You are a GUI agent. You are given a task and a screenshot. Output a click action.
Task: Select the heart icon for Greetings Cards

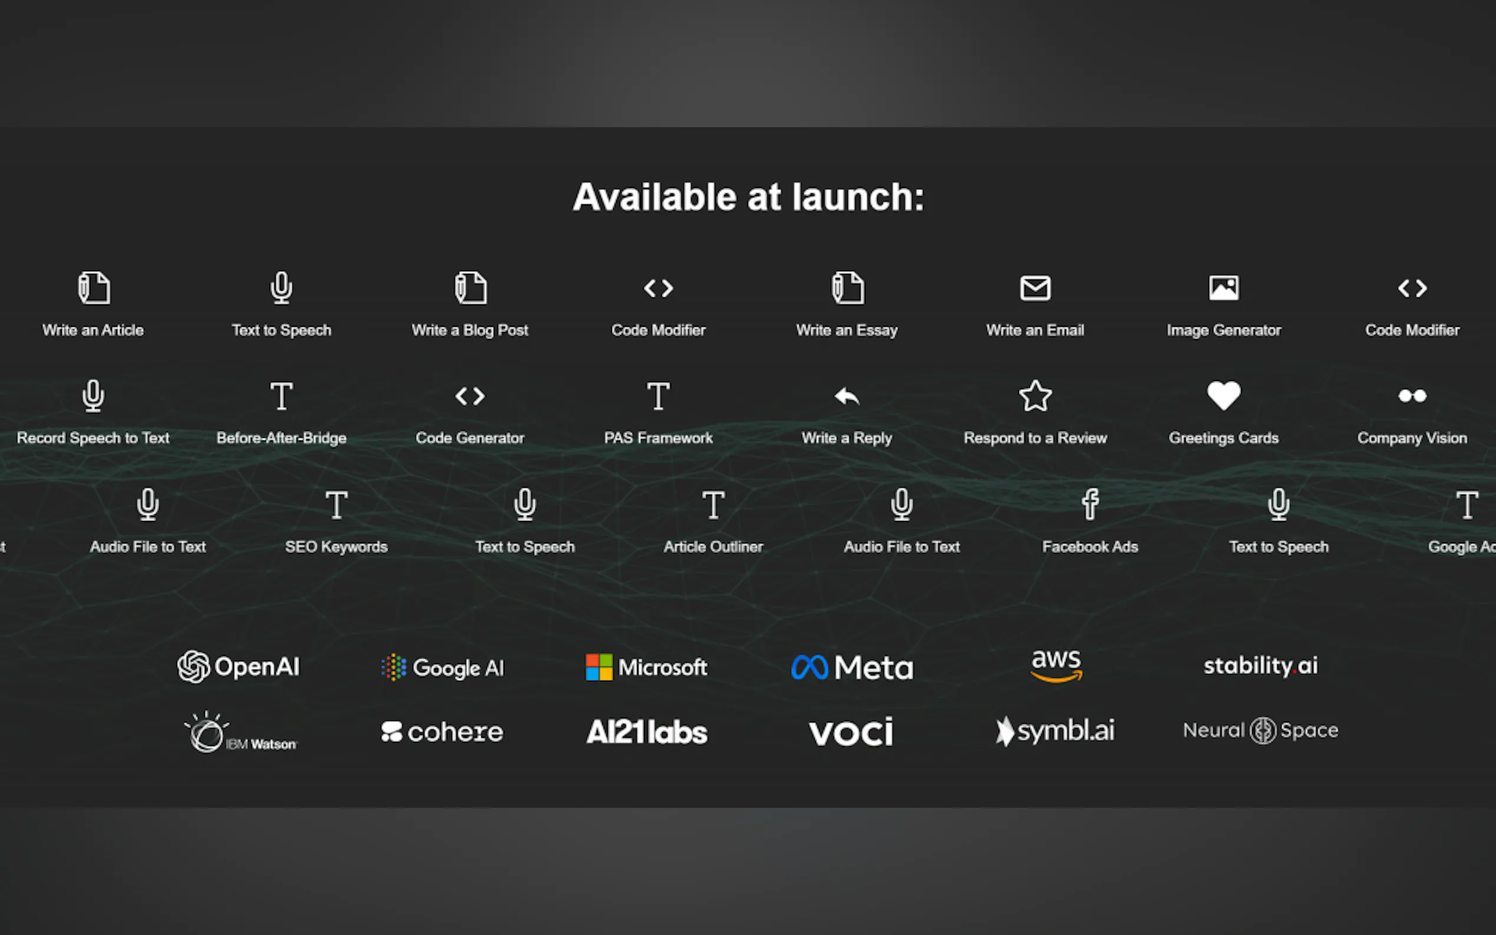(1224, 396)
